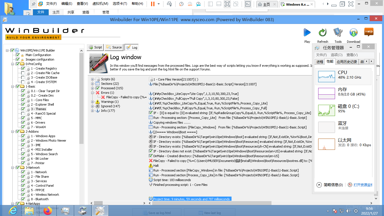This screenshot has height=216, width=384.
Task: Click the WinBuilder taskbar icon
Action: point(100,210)
